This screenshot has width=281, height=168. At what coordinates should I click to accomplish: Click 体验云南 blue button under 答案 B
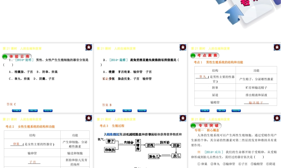(x=110, y=111)
